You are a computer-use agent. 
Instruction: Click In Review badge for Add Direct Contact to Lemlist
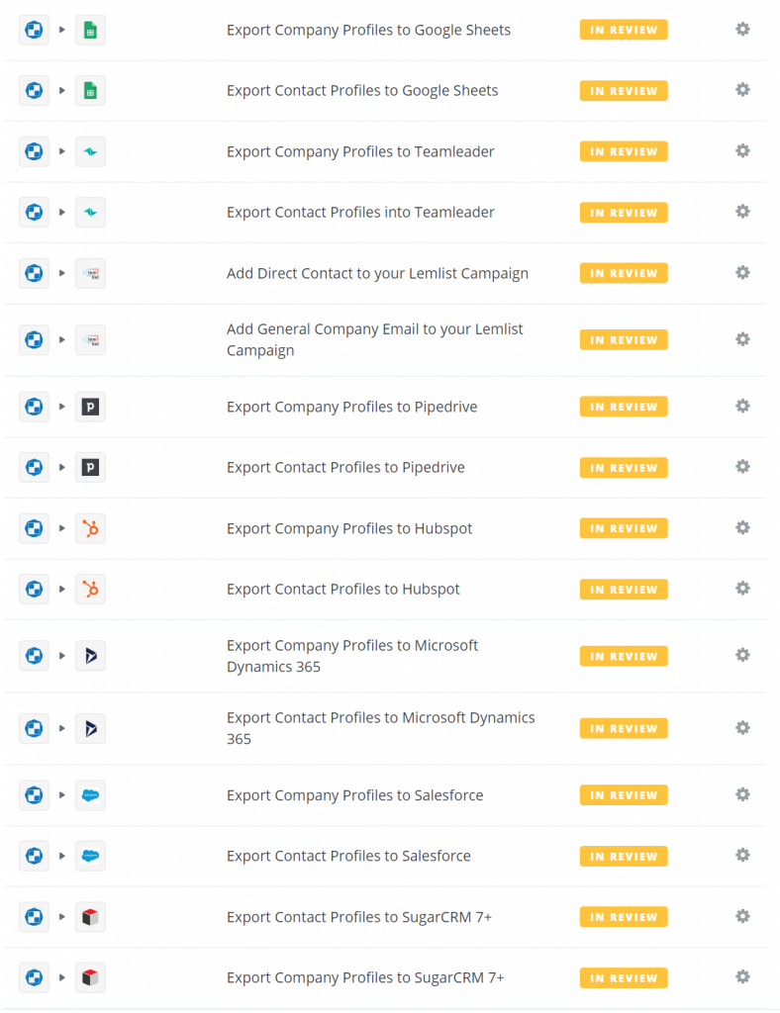coord(624,273)
